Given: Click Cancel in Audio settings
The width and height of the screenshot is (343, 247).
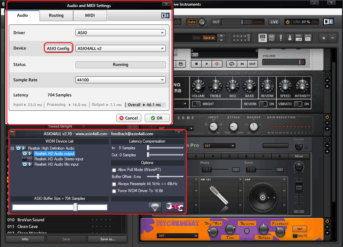Looking at the screenshot, I should (129, 118).
